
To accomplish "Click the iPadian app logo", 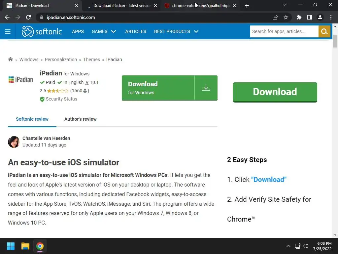I will pos(21,79).
